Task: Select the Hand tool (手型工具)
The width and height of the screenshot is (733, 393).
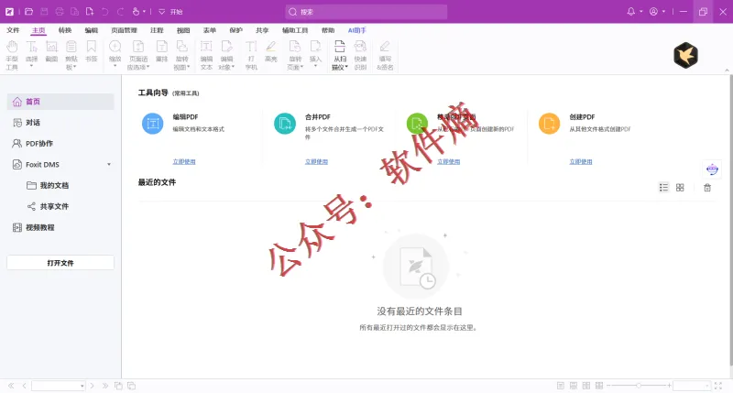Action: pos(12,55)
